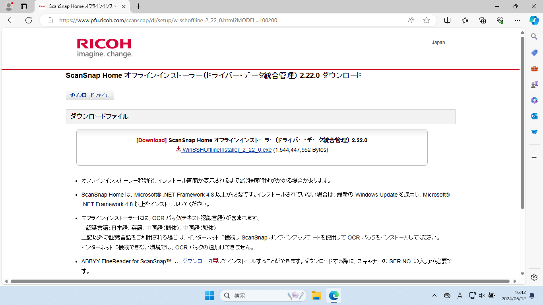This screenshot has width=543, height=305.
Task: Open Edge settings and more menu
Action: tap(517, 20)
